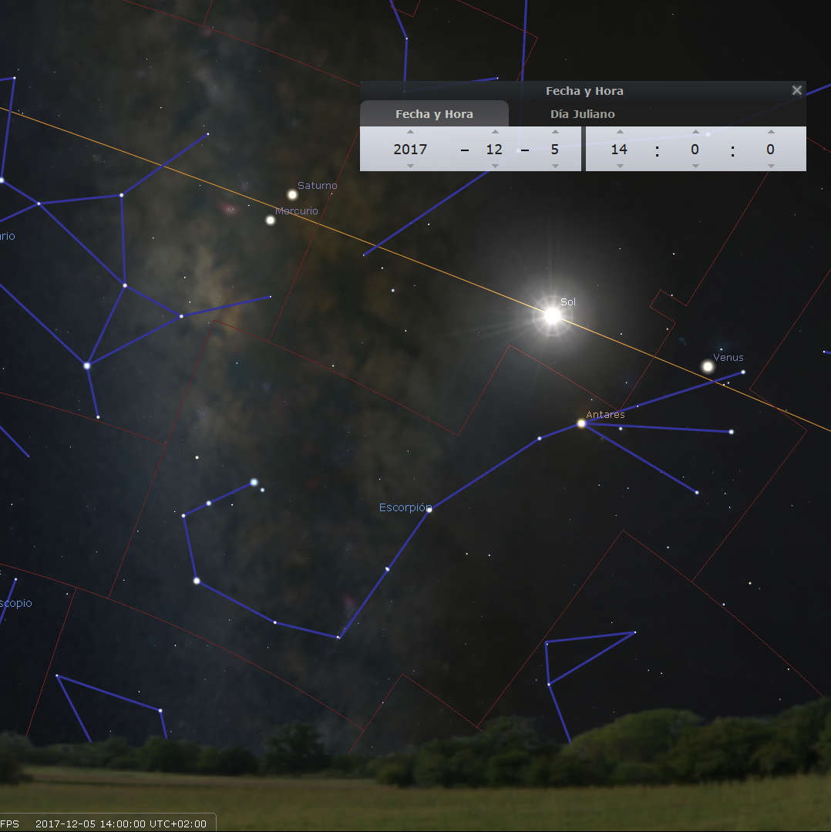Decrease the year with the down arrow
831x832 pixels.
pyautogui.click(x=410, y=166)
